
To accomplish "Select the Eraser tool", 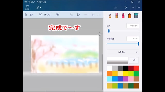I will pyautogui.click(x=117, y=16).
